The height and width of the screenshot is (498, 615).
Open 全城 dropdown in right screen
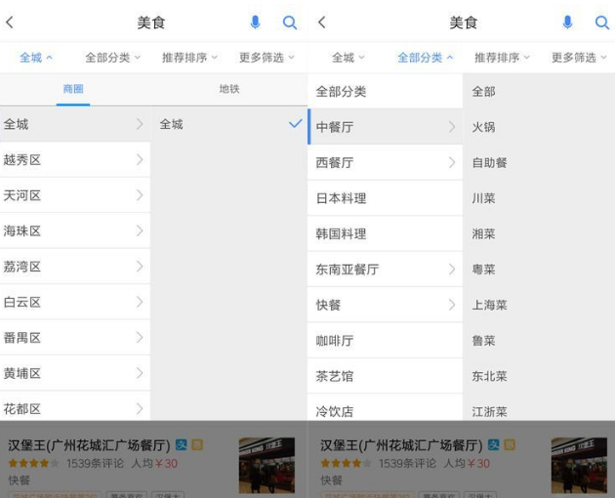pyautogui.click(x=348, y=58)
